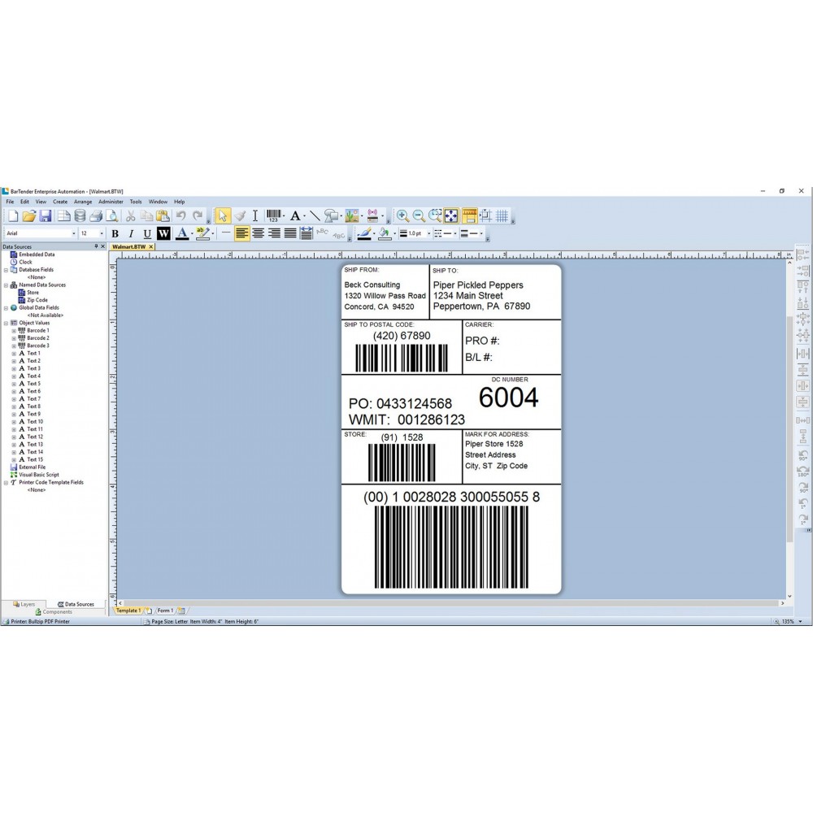Click the Save button on the toolbar
The width and height of the screenshot is (813, 813).
[x=47, y=216]
